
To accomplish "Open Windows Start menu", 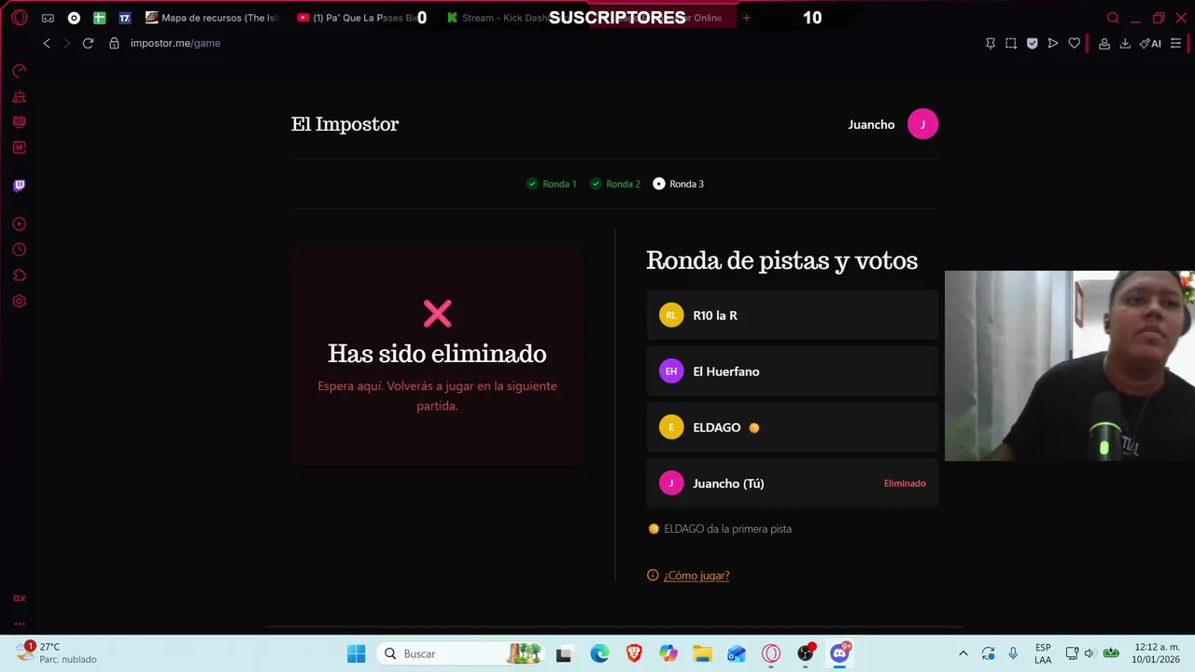I will click(x=357, y=654).
